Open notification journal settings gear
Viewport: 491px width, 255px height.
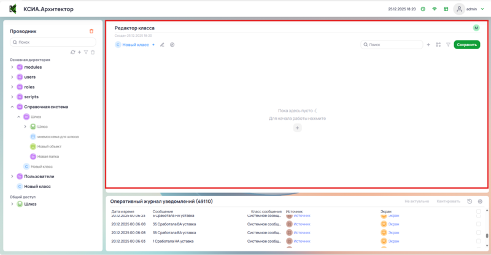[x=480, y=202]
